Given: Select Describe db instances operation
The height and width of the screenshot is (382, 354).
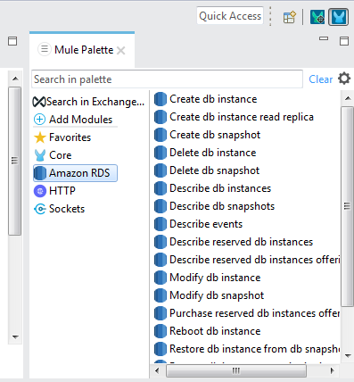Looking at the screenshot, I should (212, 188).
